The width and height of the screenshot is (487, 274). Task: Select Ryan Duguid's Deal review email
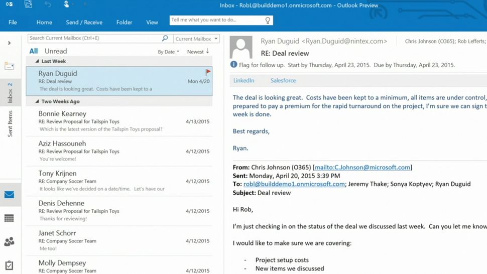[x=119, y=81]
